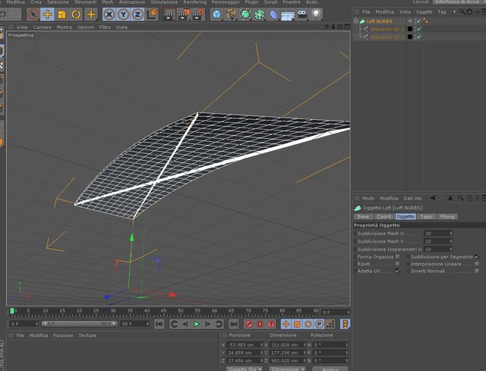
Task: Click Suddivisione Isoparametri U spinner arrows
Action: (451, 249)
